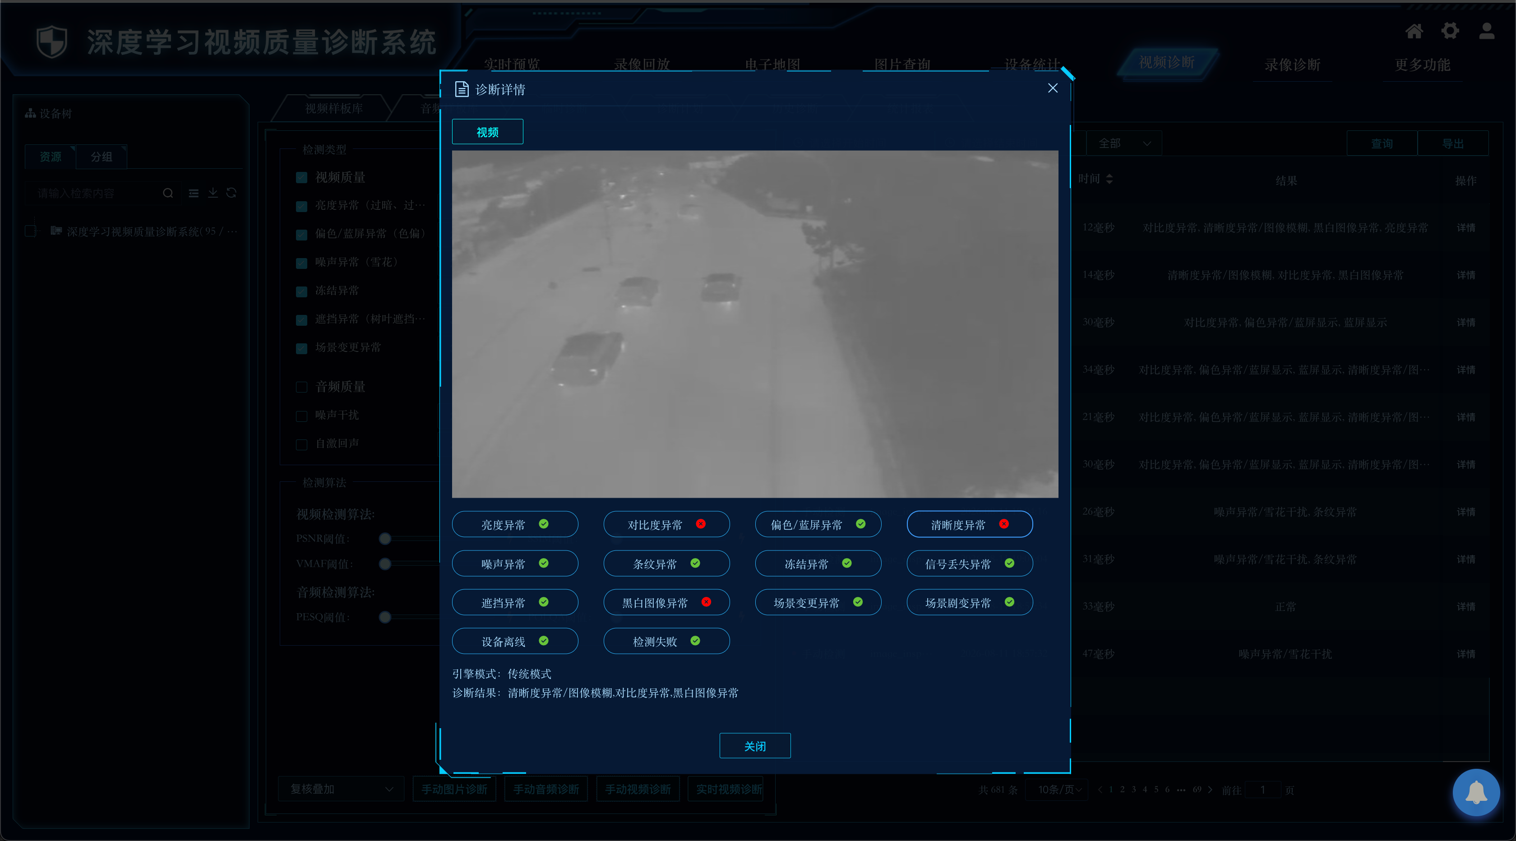Image resolution: width=1516 pixels, height=841 pixels.
Task: Click the list-view icon in device tree
Action: coord(194,193)
